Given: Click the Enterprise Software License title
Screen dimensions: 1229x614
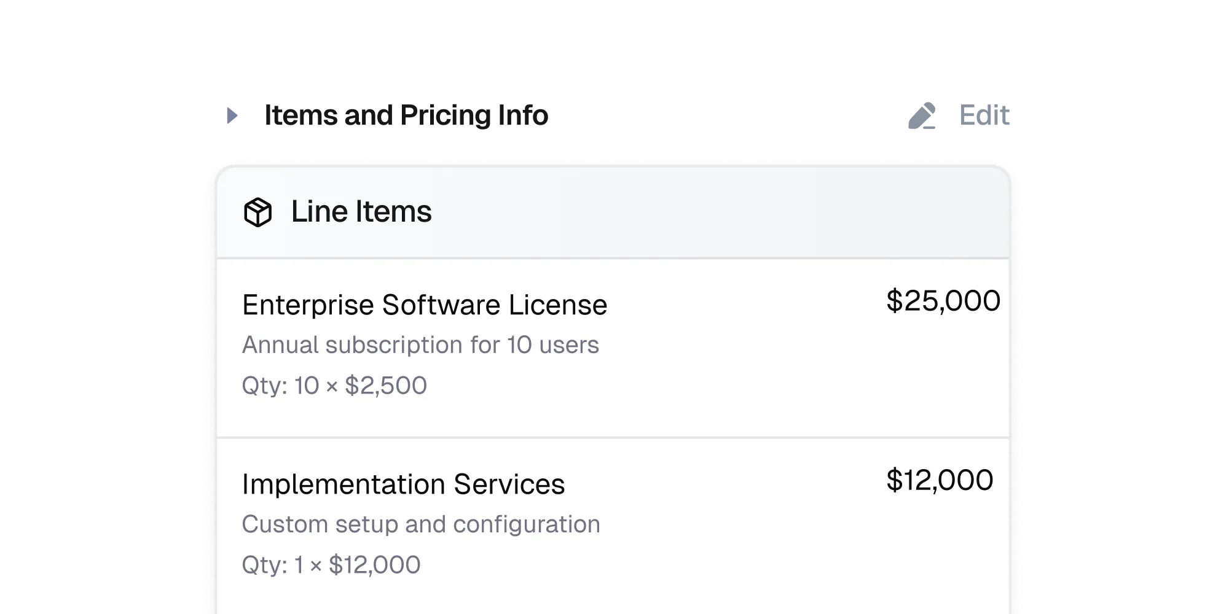Looking at the screenshot, I should [424, 305].
